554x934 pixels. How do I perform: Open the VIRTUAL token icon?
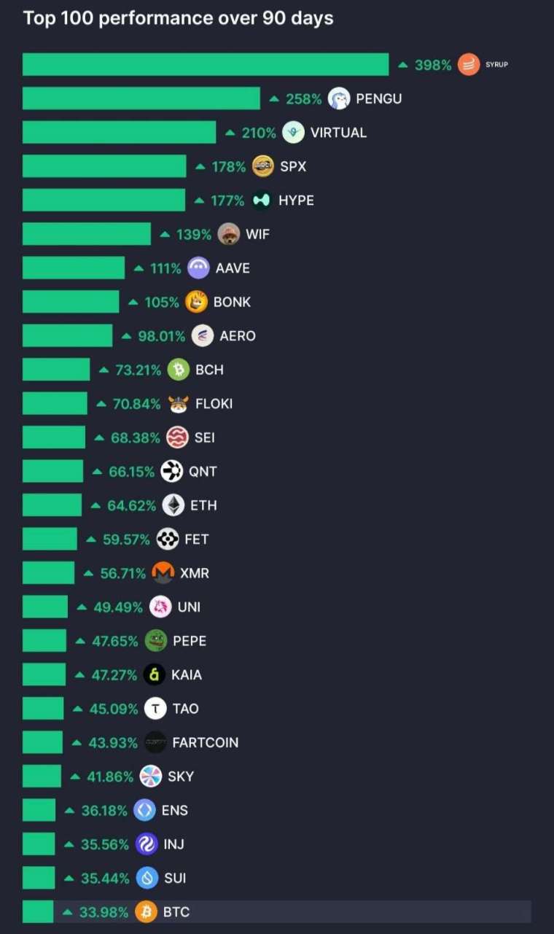click(293, 133)
